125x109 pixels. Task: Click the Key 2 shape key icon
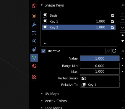[x=45, y=27]
